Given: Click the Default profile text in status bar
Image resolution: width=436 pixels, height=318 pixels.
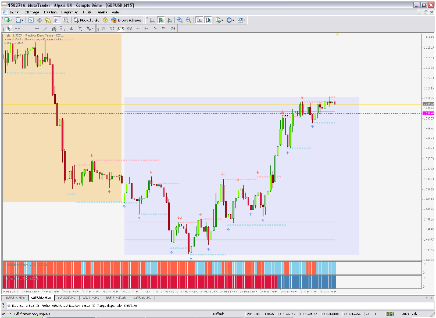Looking at the screenshot, I should [x=219, y=314].
